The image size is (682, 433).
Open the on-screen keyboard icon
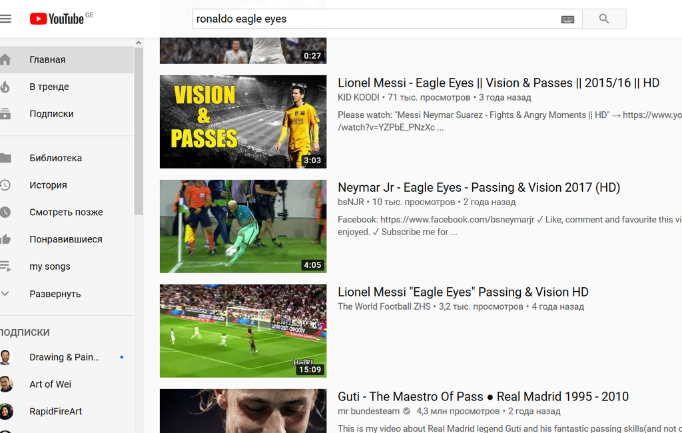[x=567, y=19]
